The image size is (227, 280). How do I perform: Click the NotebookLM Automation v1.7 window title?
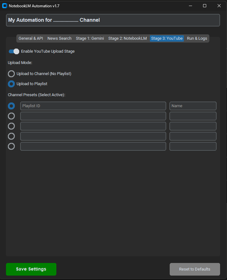pyautogui.click(x=34, y=6)
